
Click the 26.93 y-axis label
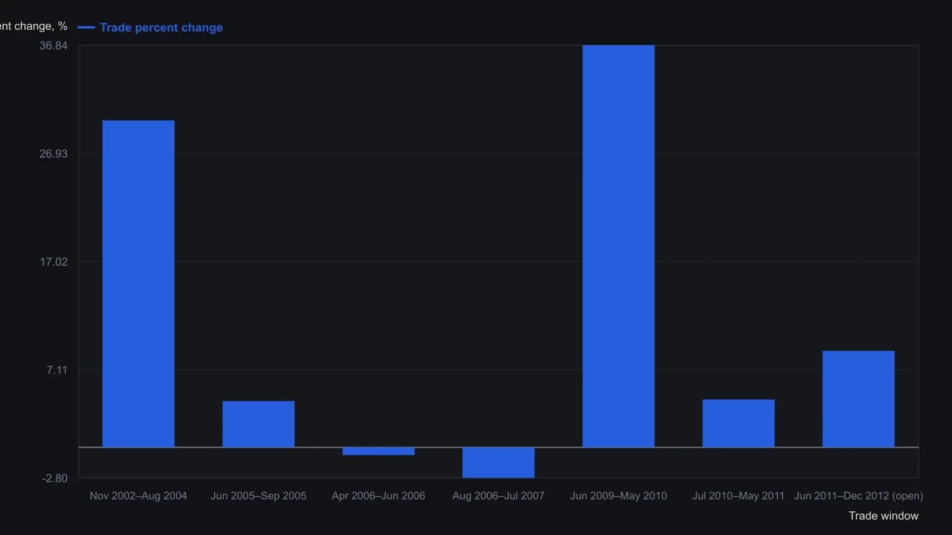tap(54, 154)
